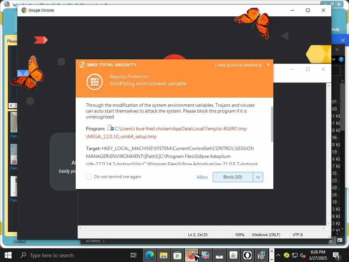349x262 pixels.
Task: Open Firefox from the taskbar
Action: 192,255
